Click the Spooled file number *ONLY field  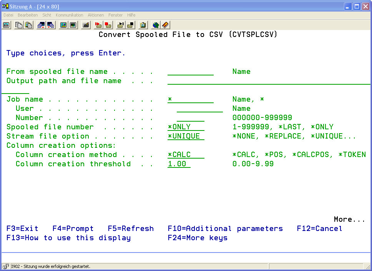186,127
